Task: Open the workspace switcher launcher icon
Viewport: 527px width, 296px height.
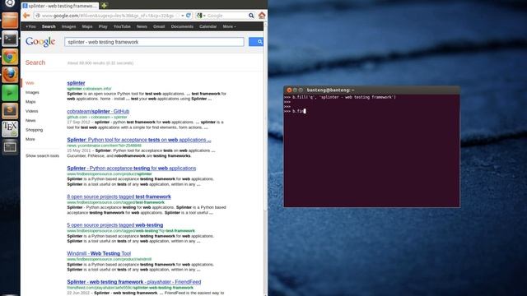Action: (10, 146)
